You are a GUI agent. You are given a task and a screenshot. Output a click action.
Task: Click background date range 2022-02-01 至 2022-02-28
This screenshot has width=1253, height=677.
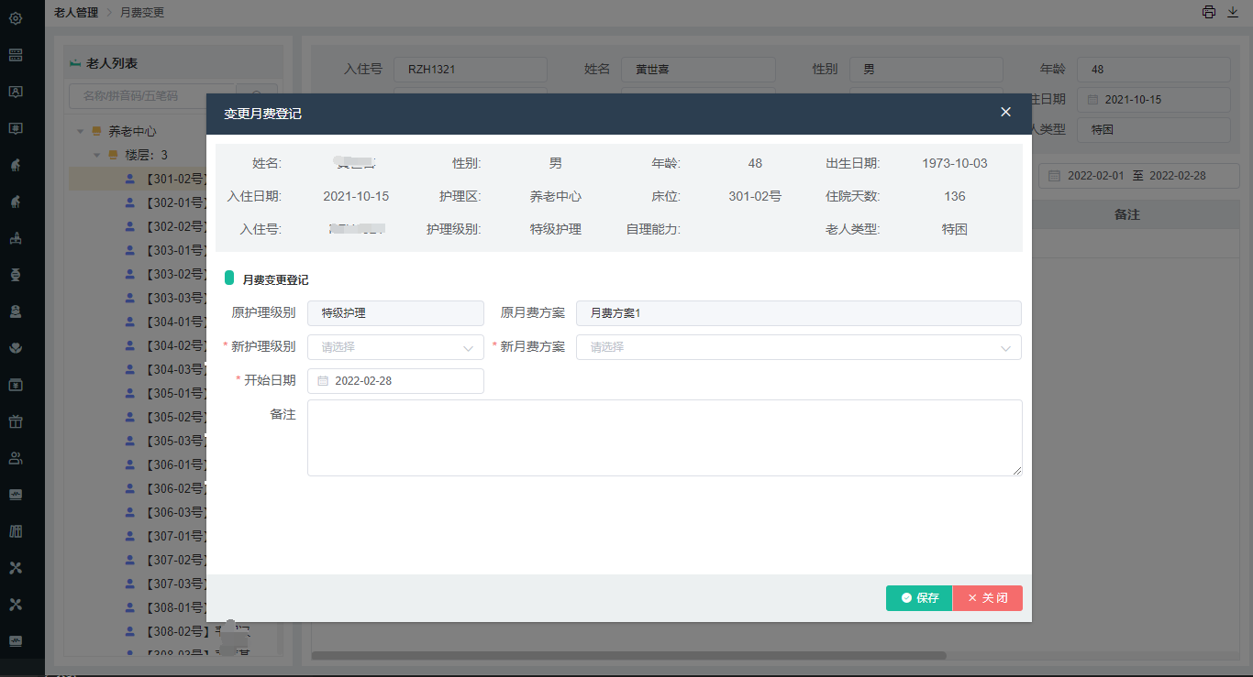[x=1138, y=176]
